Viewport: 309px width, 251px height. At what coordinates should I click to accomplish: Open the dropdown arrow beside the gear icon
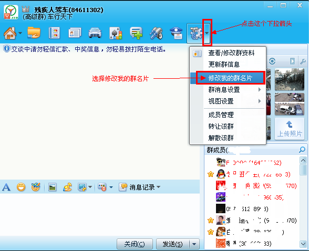click(x=207, y=33)
